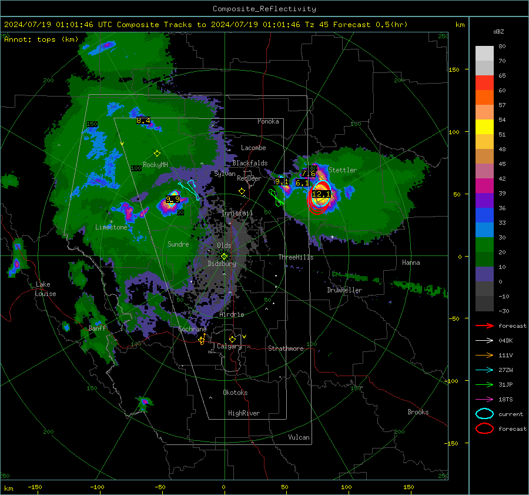Click the magenta 18TS arrow legend icon

[484, 400]
